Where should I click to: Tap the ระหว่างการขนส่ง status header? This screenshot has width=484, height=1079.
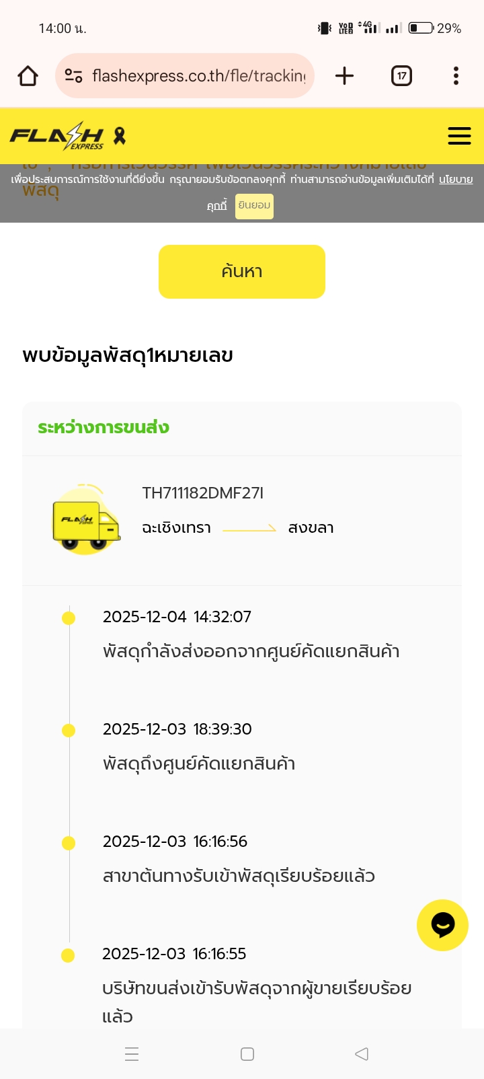104,428
